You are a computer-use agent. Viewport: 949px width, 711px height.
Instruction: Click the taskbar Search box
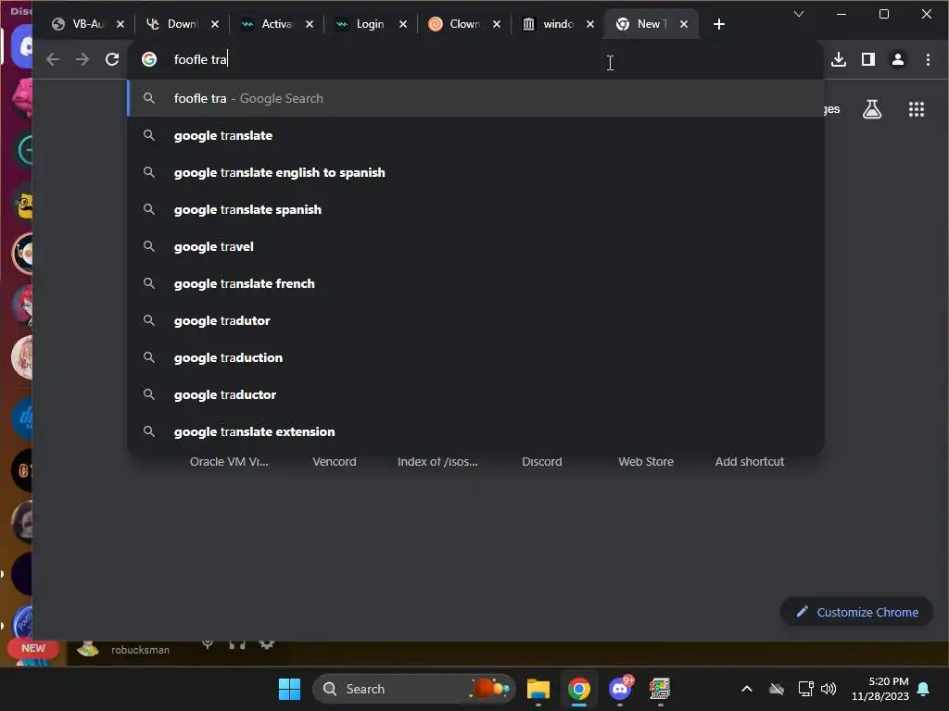click(x=414, y=689)
